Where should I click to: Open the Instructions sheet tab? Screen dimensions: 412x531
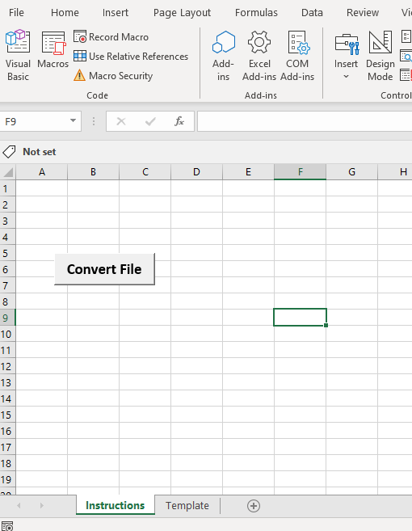click(x=115, y=505)
